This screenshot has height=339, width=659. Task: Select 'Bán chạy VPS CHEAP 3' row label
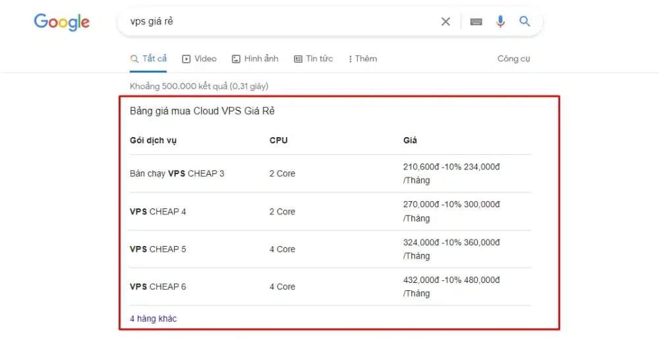point(177,173)
